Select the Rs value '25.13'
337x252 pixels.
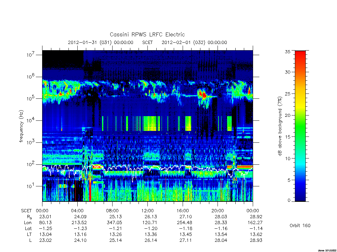(x=116, y=217)
